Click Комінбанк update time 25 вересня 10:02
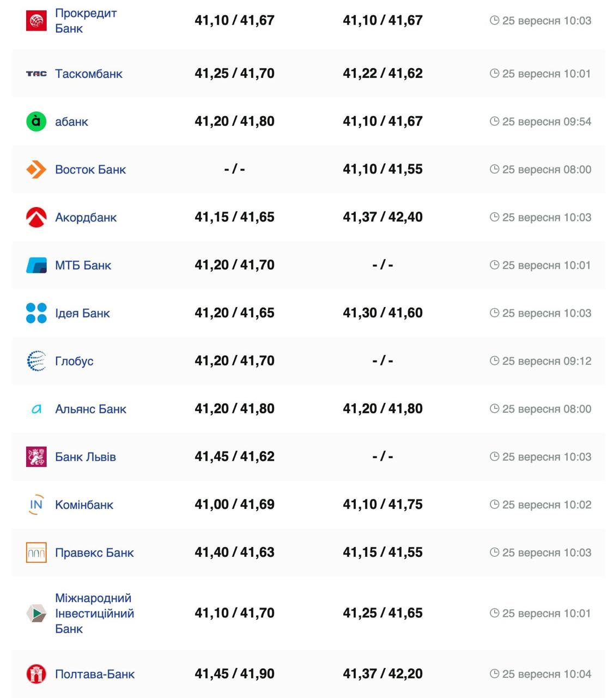The image size is (613, 698). pos(547,505)
